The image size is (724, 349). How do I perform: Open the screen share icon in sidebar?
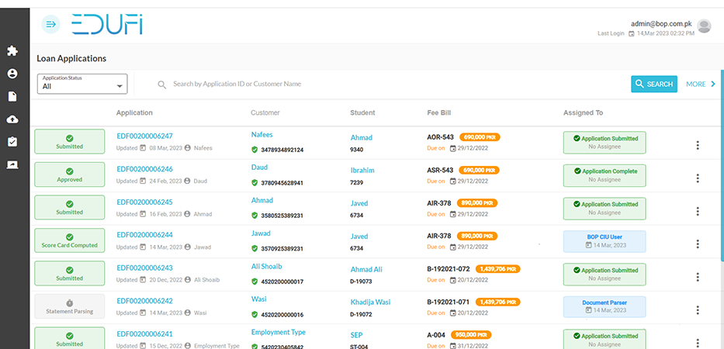[12, 164]
